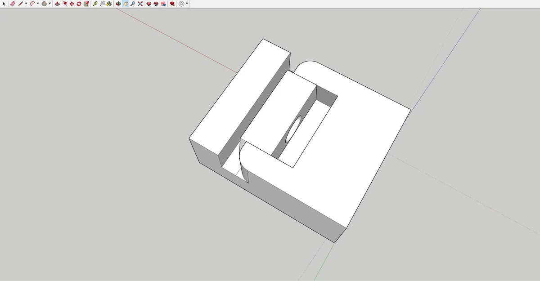Image resolution: width=540 pixels, height=281 pixels.
Task: Select the pink Eraser tool
Action: pyautogui.click(x=13, y=4)
